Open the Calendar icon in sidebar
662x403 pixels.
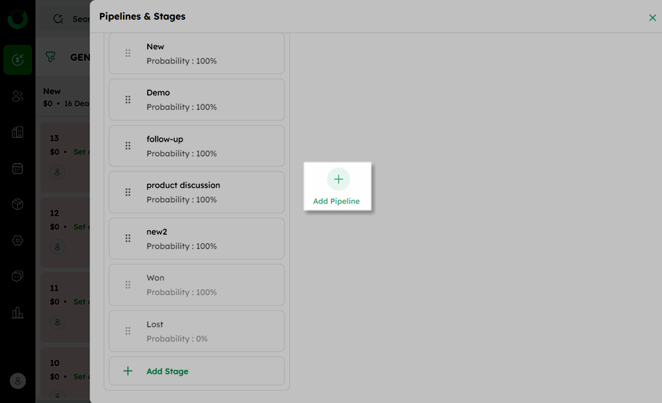18,169
